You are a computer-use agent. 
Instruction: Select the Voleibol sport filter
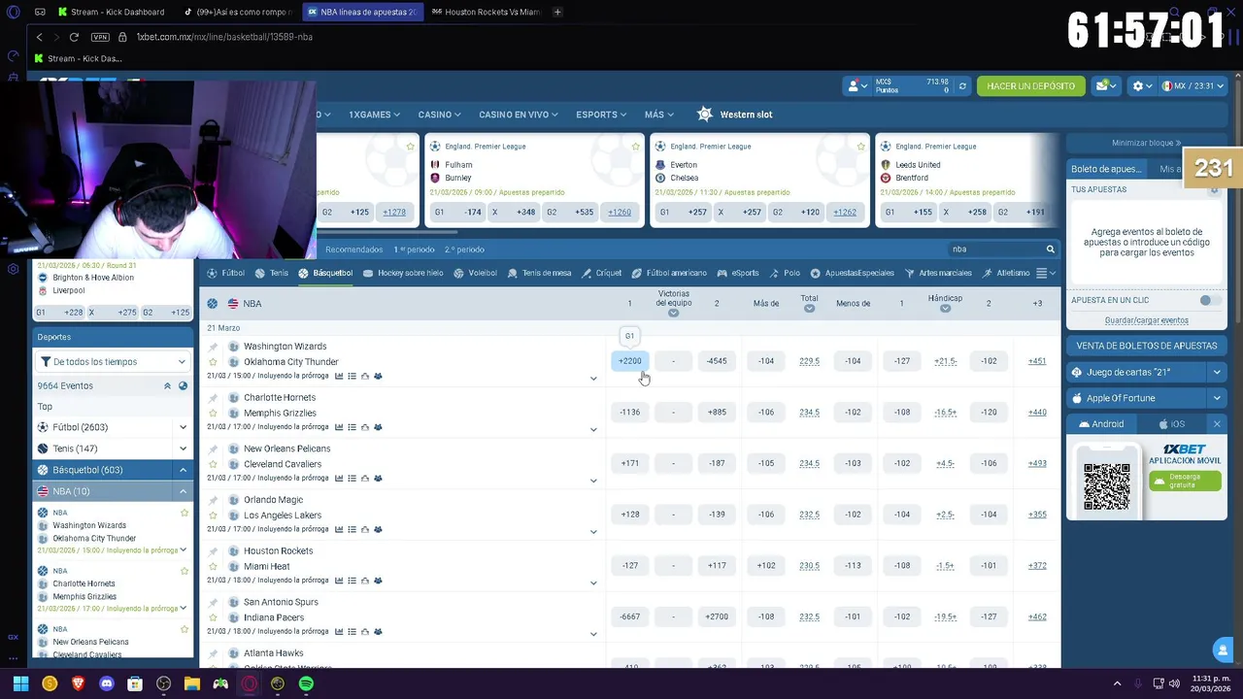point(476,274)
